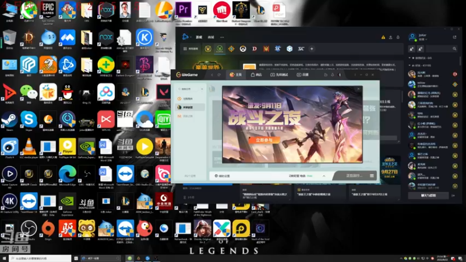
Task: Open Microsoft Edge desktop shortcut
Action: (68, 176)
